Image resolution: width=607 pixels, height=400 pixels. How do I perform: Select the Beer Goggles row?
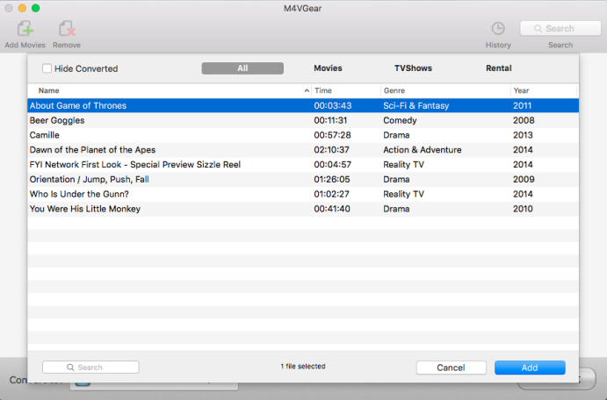pyautogui.click(x=303, y=120)
